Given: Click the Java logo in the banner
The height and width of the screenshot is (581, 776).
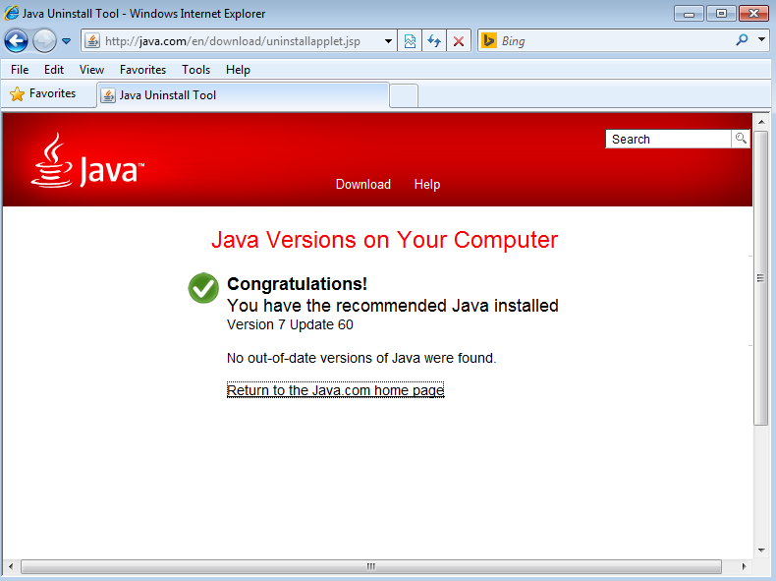Looking at the screenshot, I should [87, 160].
